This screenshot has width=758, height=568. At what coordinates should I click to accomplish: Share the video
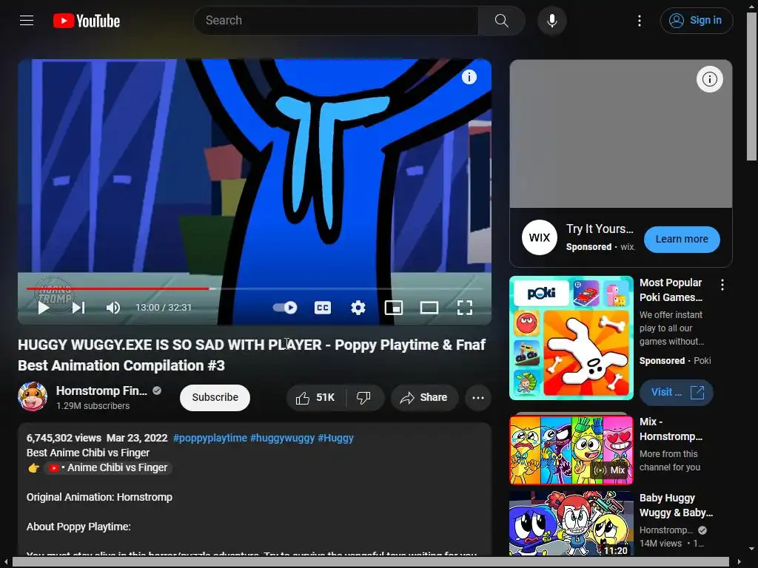tap(424, 397)
